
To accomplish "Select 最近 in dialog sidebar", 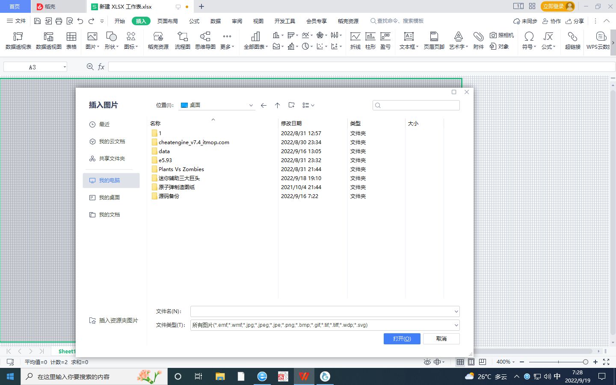I will [111, 124].
